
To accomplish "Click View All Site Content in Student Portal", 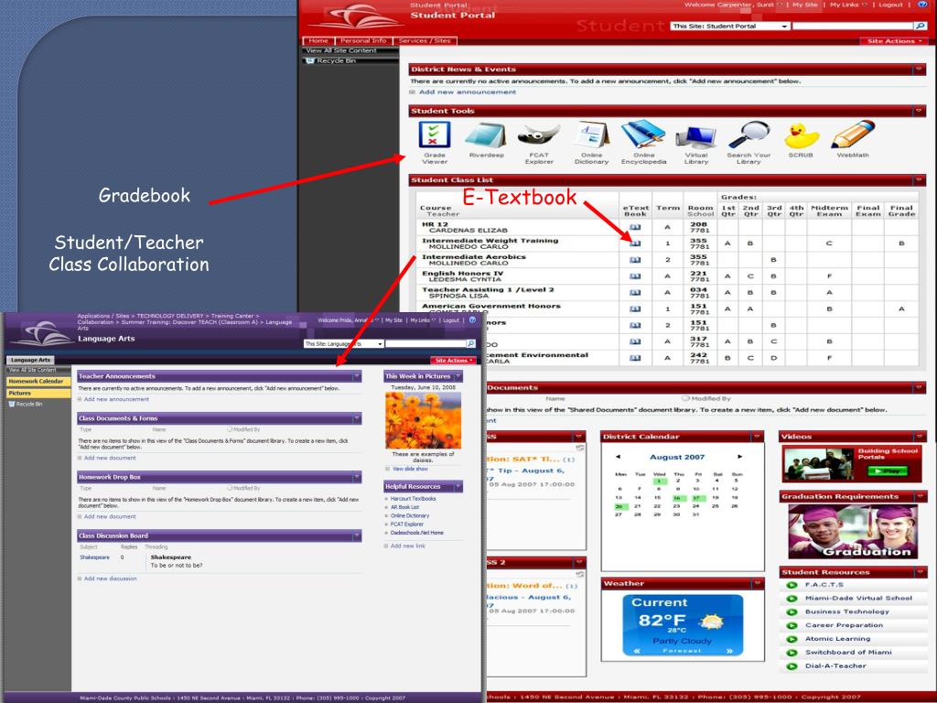I will (x=341, y=51).
